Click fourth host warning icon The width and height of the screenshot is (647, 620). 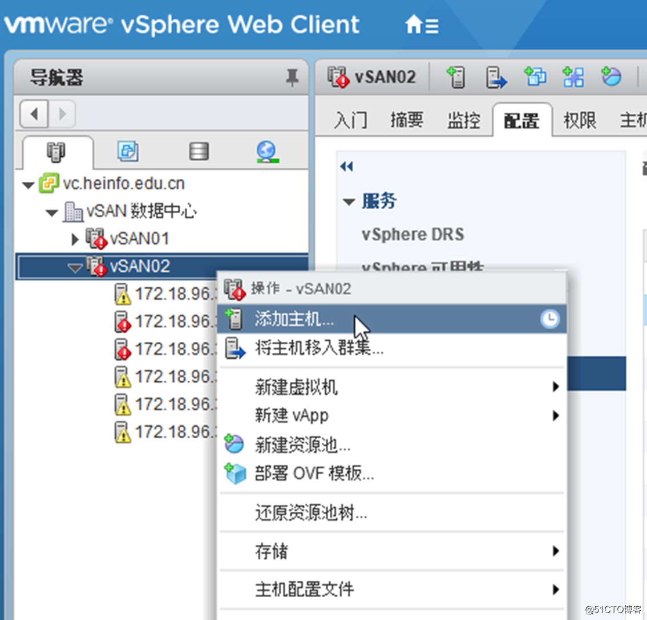[x=123, y=377]
